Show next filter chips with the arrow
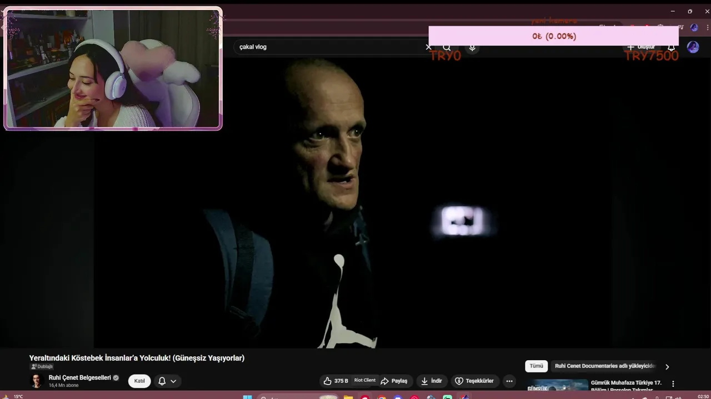 [667, 367]
